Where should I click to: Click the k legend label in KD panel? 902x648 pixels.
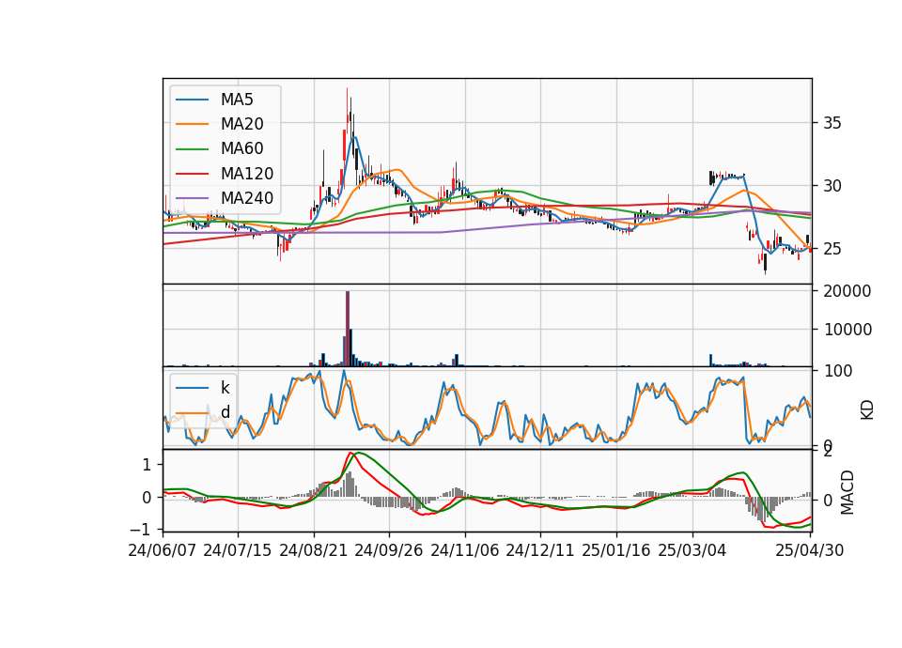tap(225, 388)
